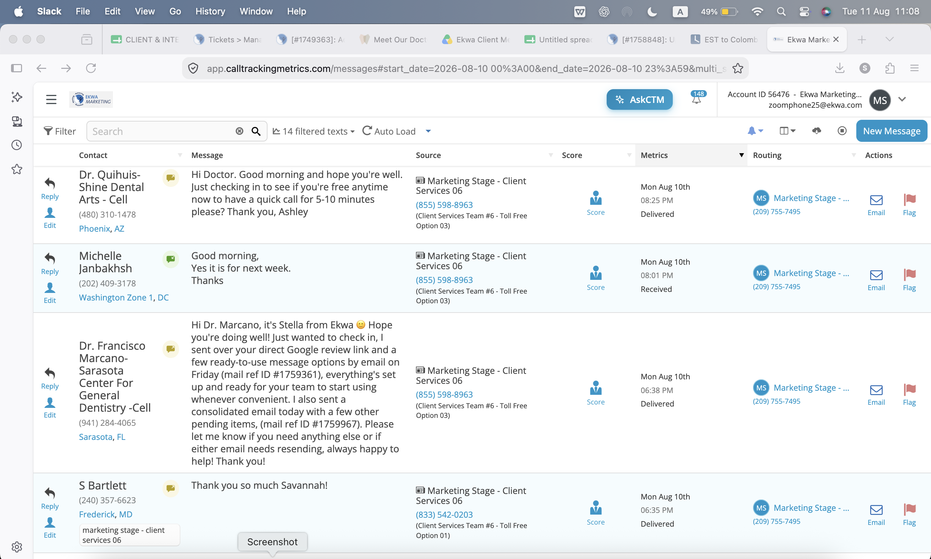Open macOS Control Center icon
Viewport: 931px width, 559px height.
click(x=804, y=12)
